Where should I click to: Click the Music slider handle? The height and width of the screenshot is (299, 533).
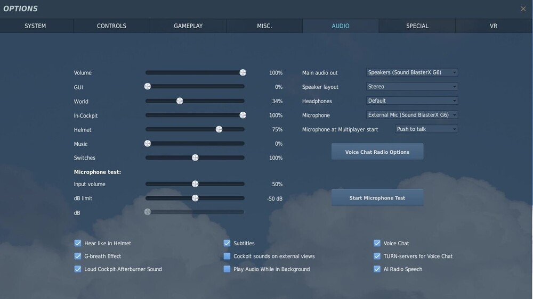pos(148,144)
